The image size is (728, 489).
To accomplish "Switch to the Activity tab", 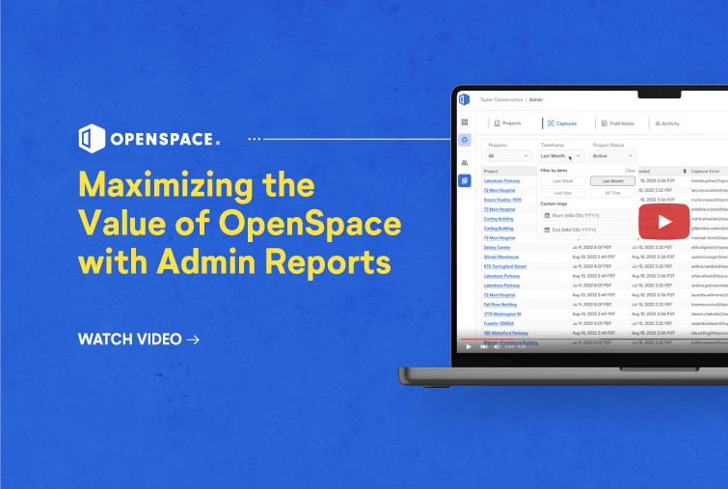I will point(665,123).
